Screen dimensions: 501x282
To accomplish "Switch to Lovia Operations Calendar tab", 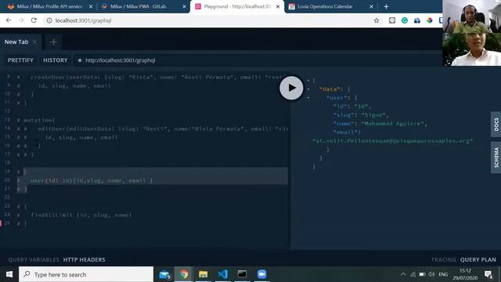I will point(329,6).
